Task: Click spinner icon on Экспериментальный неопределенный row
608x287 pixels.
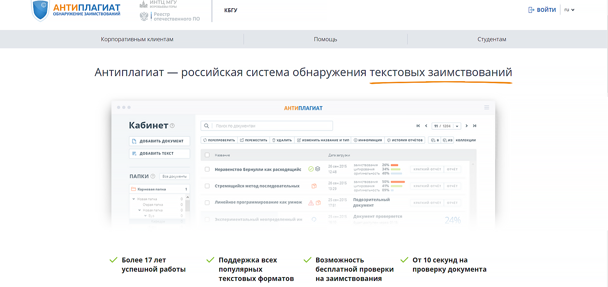Action: point(314,219)
